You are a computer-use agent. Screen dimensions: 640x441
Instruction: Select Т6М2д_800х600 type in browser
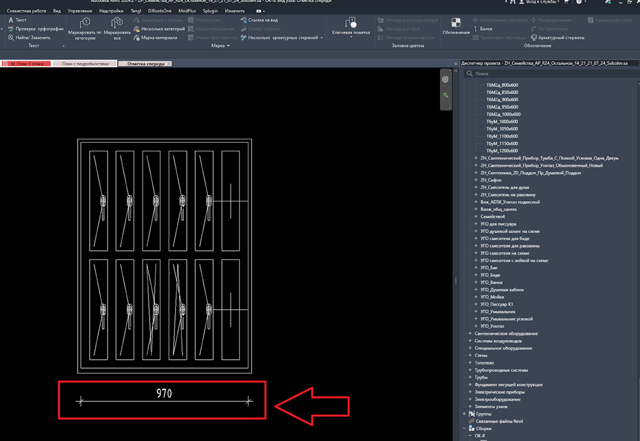(502, 85)
